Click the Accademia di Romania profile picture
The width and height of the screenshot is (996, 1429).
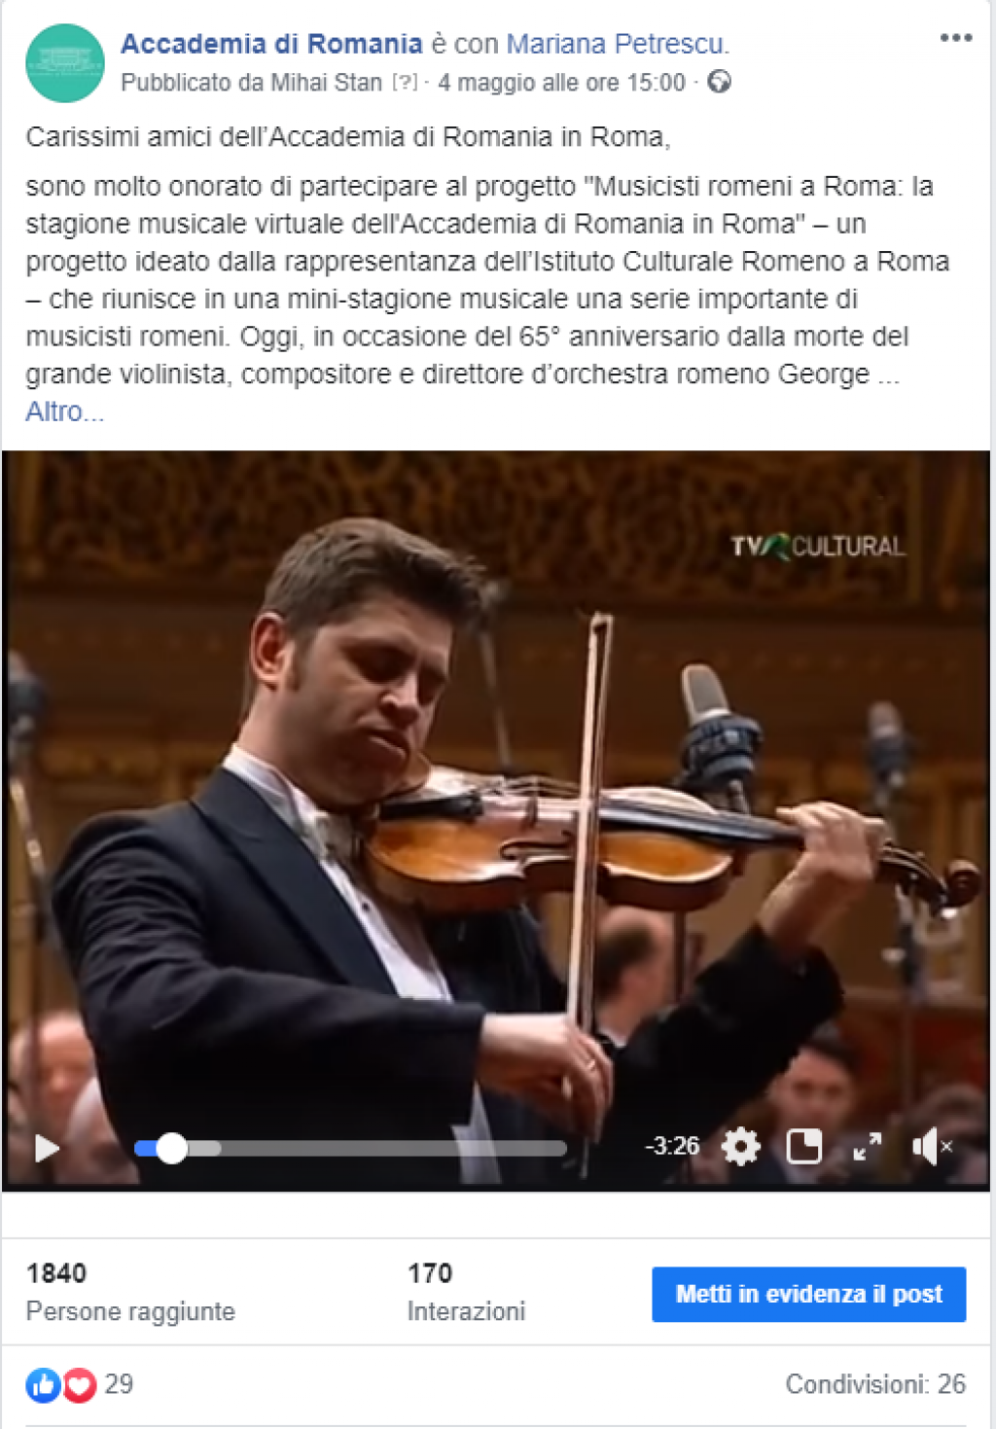(x=65, y=64)
